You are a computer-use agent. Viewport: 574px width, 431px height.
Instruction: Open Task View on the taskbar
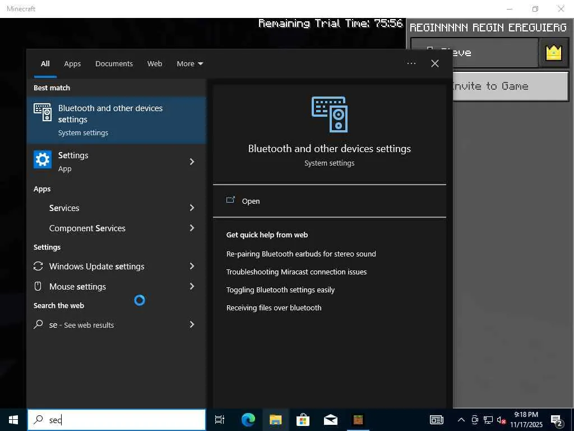point(220,420)
